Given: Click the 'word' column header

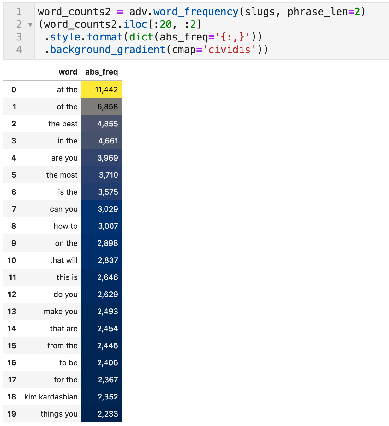Looking at the screenshot, I should (x=68, y=72).
